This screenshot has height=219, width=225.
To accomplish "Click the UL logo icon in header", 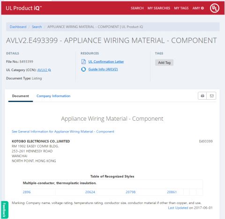I will tap(215, 8).
